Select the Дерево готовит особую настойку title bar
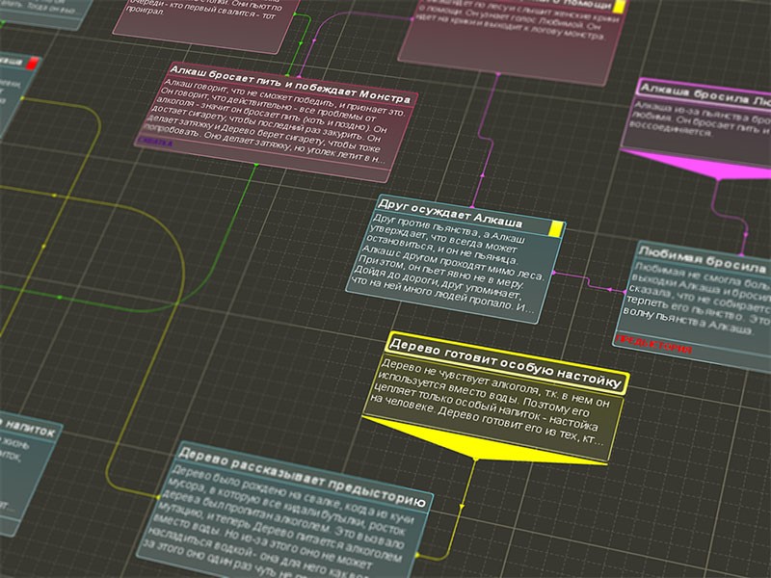This screenshot has width=771, height=578. 505,364
